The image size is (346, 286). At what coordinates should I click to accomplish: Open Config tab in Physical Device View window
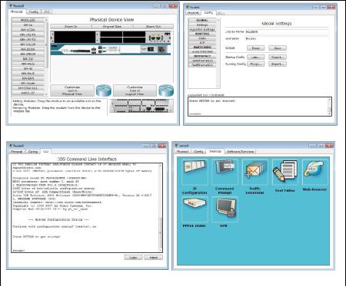click(x=33, y=12)
